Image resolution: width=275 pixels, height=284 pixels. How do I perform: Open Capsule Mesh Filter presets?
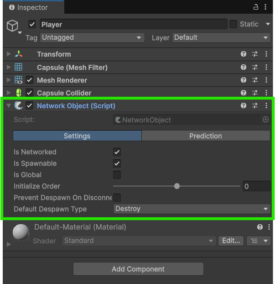click(255, 67)
